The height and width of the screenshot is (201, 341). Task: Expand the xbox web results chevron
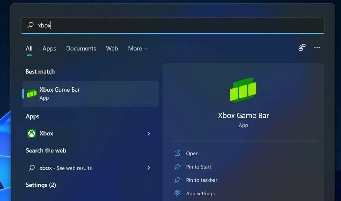[x=149, y=168]
